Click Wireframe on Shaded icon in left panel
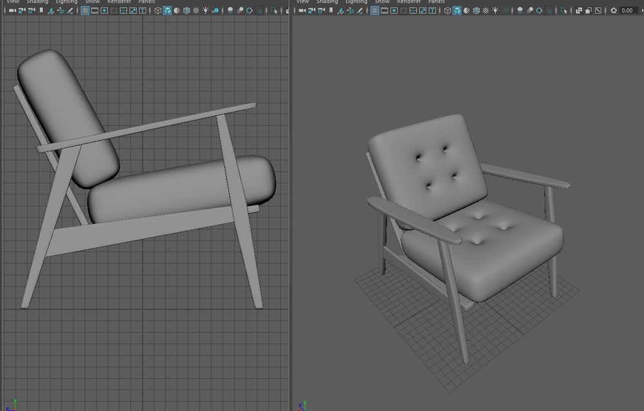The image size is (644, 411). pos(187,11)
